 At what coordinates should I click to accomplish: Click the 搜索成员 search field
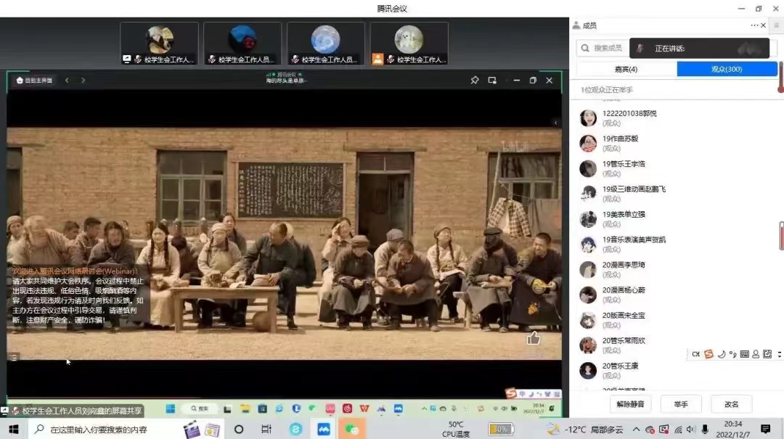602,48
